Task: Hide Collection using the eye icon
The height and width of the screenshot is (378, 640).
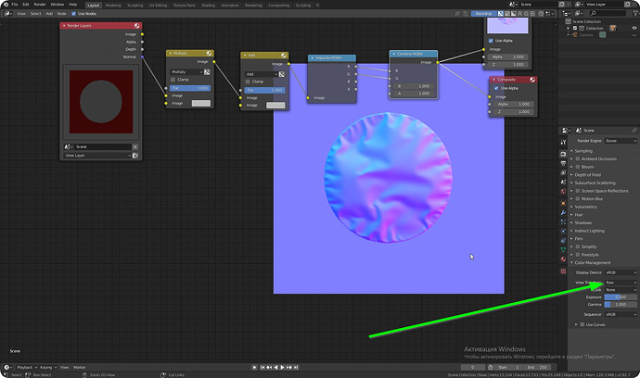Action: [634, 28]
